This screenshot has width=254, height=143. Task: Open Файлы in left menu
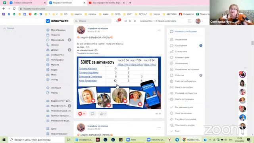(54, 93)
